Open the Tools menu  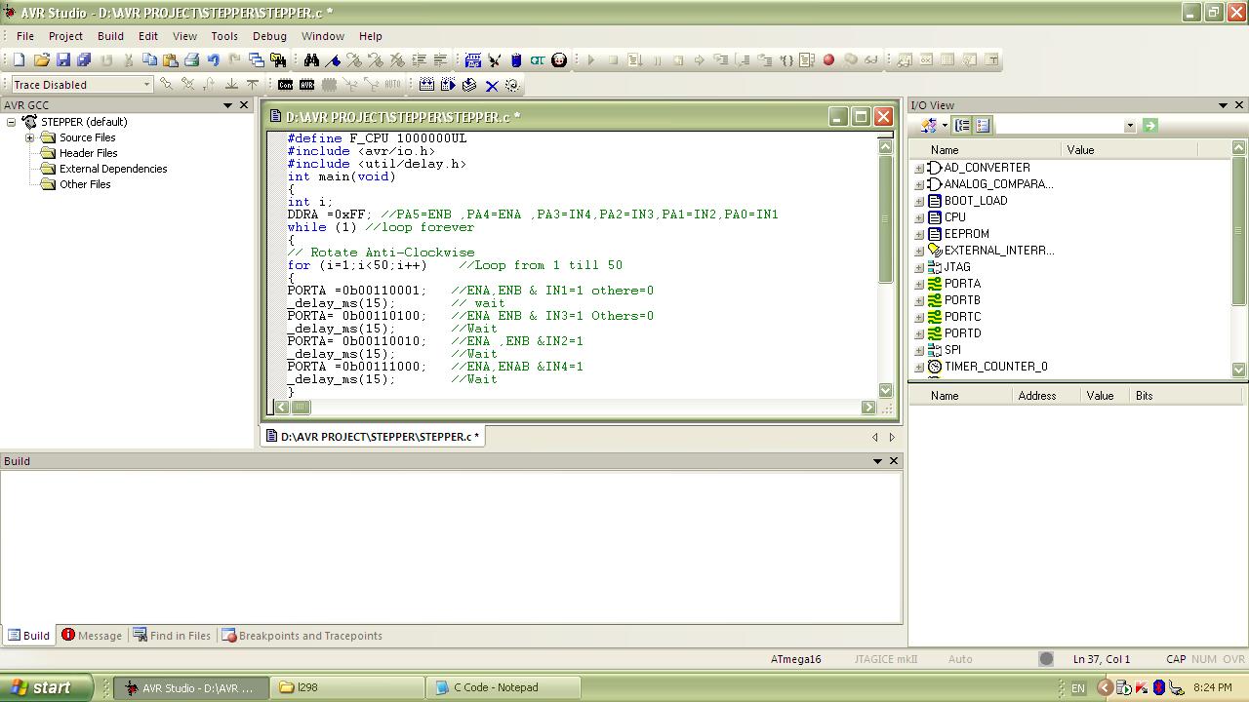[x=224, y=36]
